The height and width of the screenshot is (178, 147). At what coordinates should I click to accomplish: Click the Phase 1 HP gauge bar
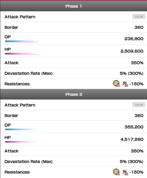coord(21,54)
